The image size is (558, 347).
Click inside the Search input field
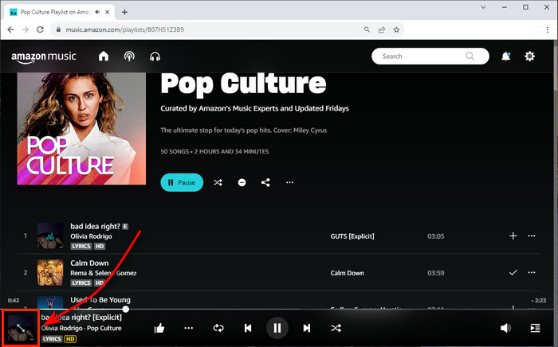[430, 57]
